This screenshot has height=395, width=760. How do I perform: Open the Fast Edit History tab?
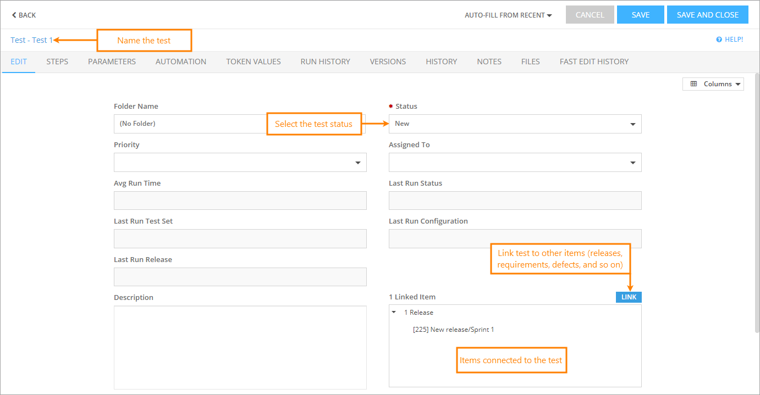(594, 62)
